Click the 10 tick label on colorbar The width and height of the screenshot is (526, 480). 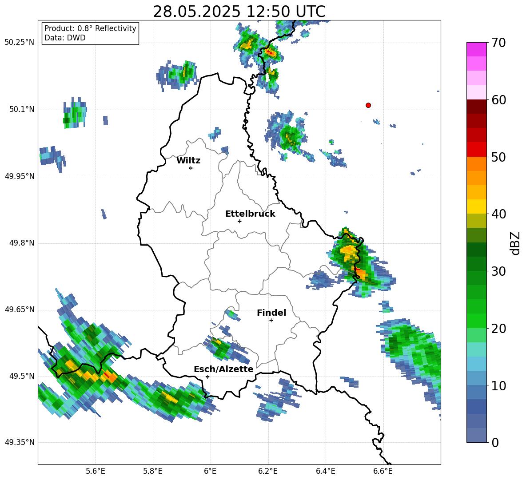pyautogui.click(x=498, y=385)
